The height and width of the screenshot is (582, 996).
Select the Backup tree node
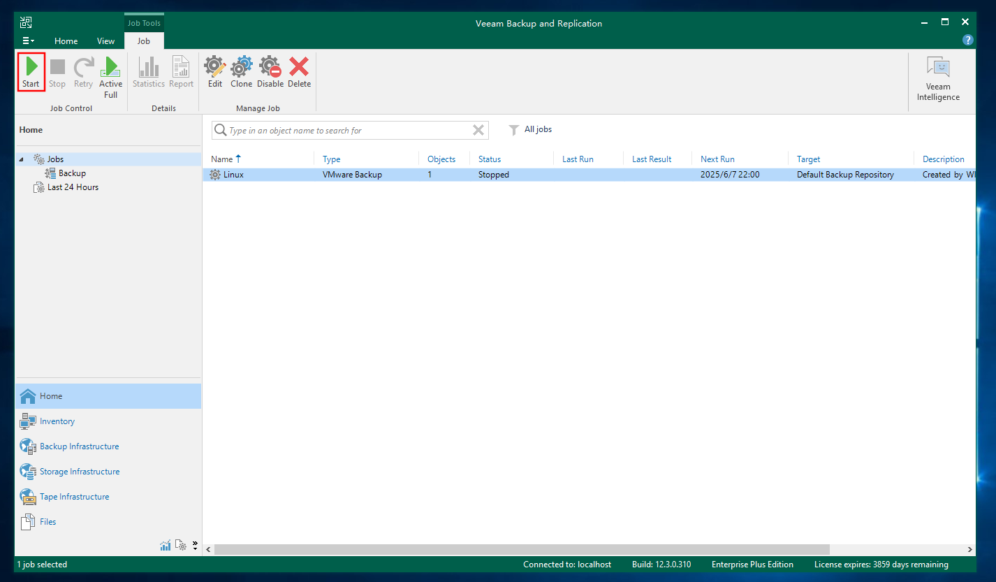point(72,173)
